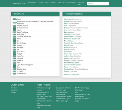The height and width of the screenshot is (110, 122).
Task: Open the Electric Woks category link
Action: click(69, 45)
